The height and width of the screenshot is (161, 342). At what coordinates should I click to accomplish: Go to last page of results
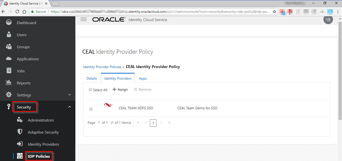[169, 123]
